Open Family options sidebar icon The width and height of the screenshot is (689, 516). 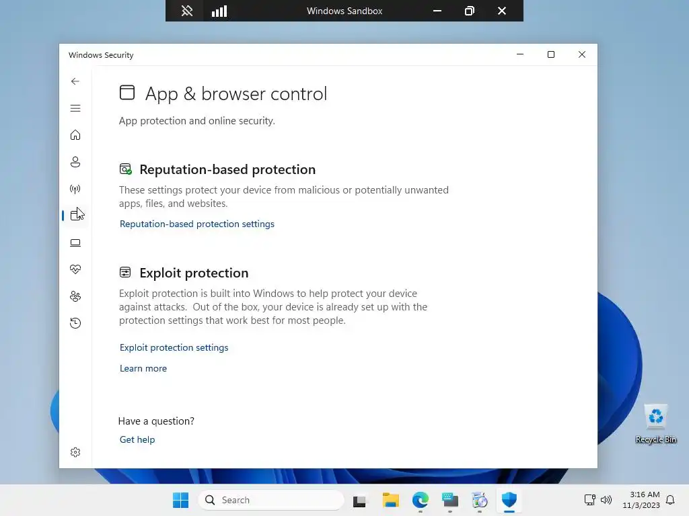[x=75, y=296]
